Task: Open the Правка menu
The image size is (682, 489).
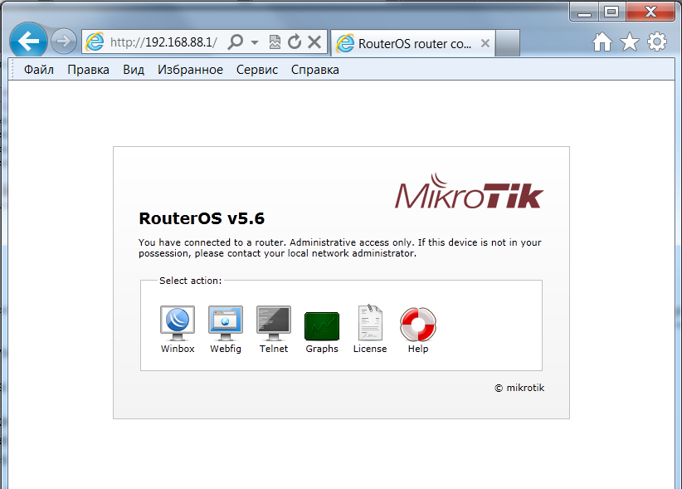Action: pyautogui.click(x=88, y=70)
